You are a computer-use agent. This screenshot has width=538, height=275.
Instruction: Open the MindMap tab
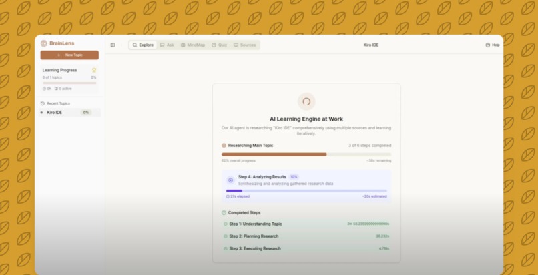click(x=192, y=45)
